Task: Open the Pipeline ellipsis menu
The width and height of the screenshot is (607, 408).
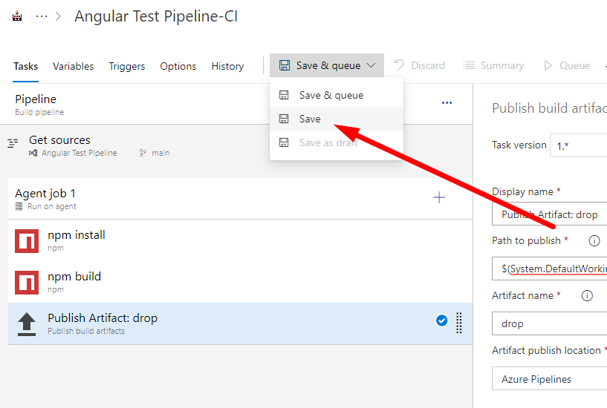Action: coord(447,103)
